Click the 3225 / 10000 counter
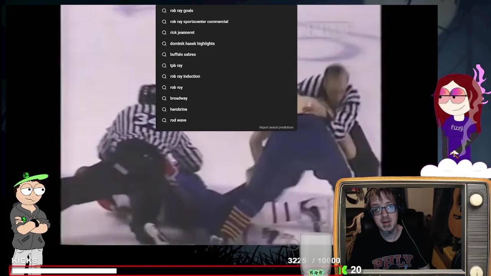491x276 pixels. click(x=314, y=261)
